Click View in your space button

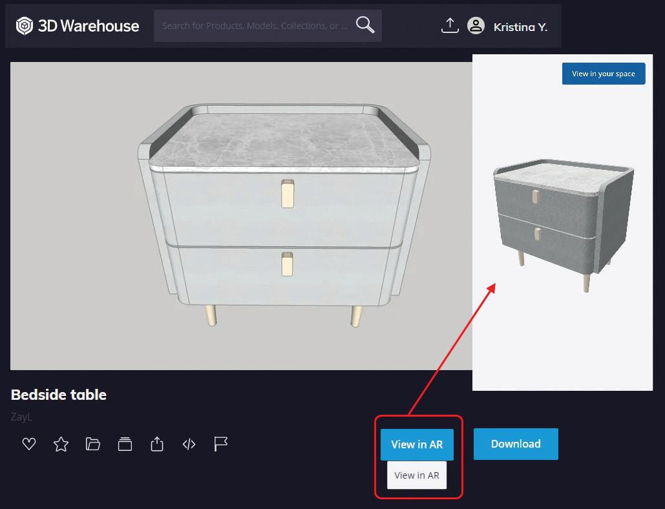coord(604,74)
